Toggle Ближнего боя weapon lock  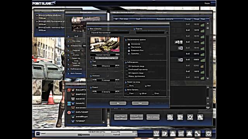click(x=129, y=51)
